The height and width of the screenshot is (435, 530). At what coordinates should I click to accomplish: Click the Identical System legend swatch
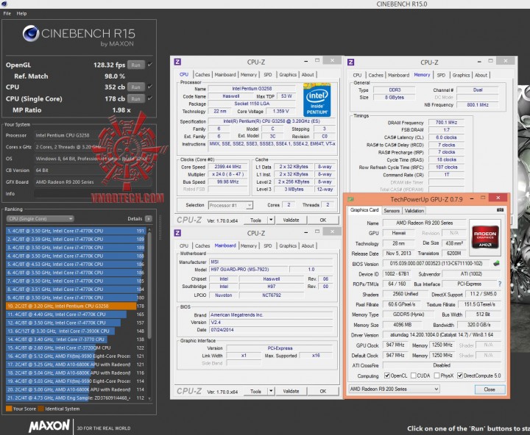pos(41,409)
